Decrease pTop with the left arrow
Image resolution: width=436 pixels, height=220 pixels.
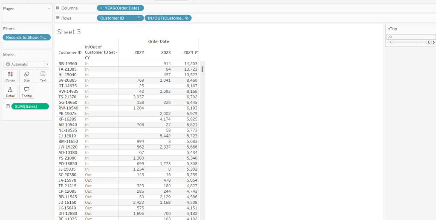429,43
